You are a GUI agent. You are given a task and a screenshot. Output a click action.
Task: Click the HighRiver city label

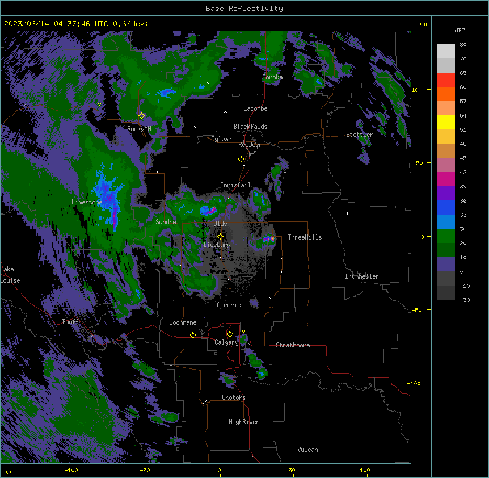tap(244, 422)
